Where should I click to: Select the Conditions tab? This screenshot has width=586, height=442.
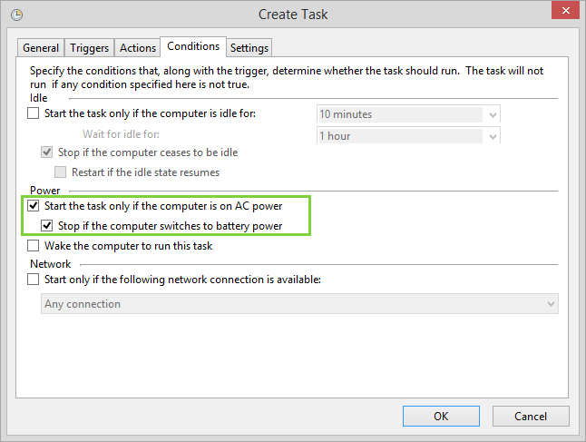tap(193, 46)
